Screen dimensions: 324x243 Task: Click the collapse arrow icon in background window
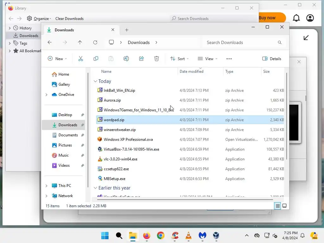pos(306,38)
